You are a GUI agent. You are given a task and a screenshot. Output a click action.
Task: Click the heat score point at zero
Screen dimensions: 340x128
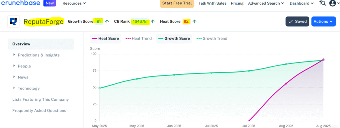pyautogui.click(x=249, y=121)
